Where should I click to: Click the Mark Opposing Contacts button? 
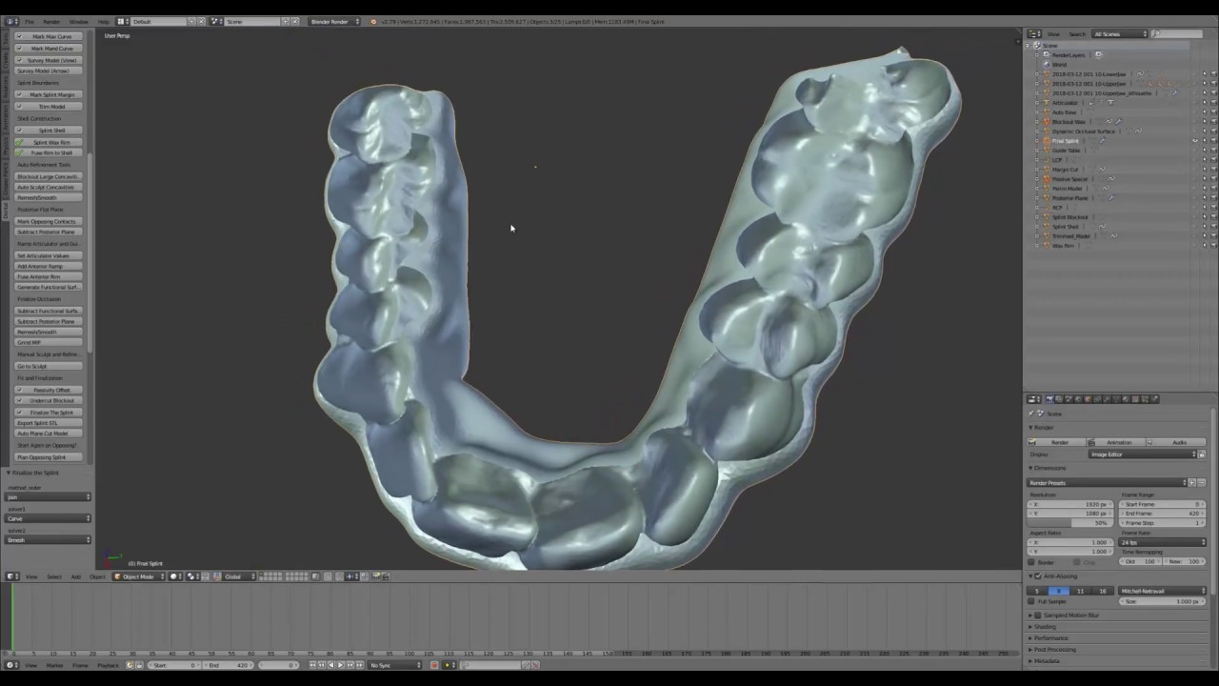tap(49, 221)
